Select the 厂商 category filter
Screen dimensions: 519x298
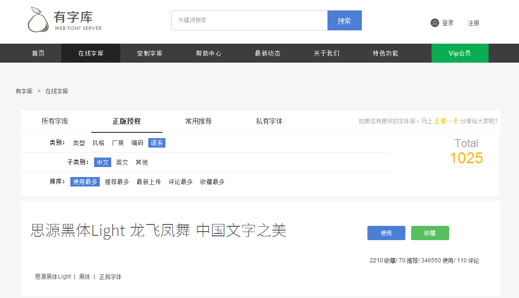(118, 143)
